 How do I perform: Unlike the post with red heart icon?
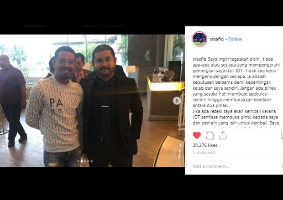[197, 135]
